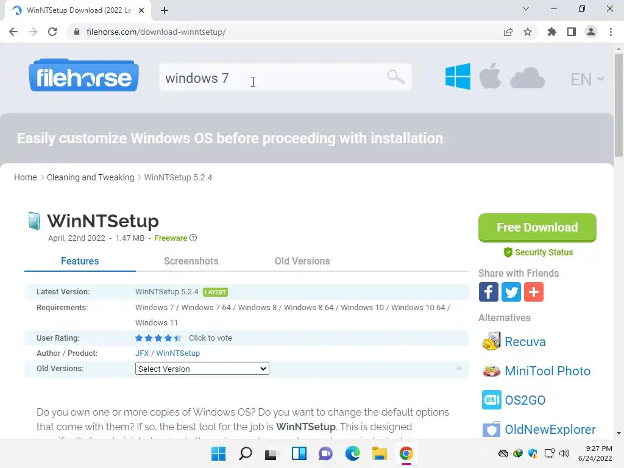This screenshot has height=468, width=624.
Task: Switch to the Features tab
Action: (x=80, y=261)
